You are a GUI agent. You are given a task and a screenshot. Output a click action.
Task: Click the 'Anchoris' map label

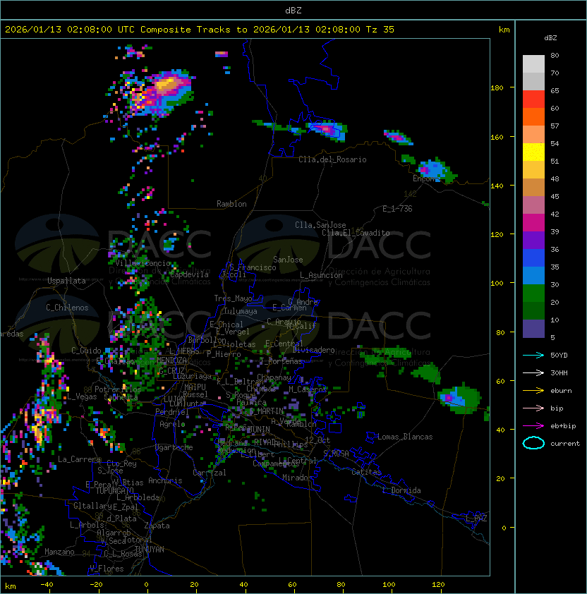(165, 480)
